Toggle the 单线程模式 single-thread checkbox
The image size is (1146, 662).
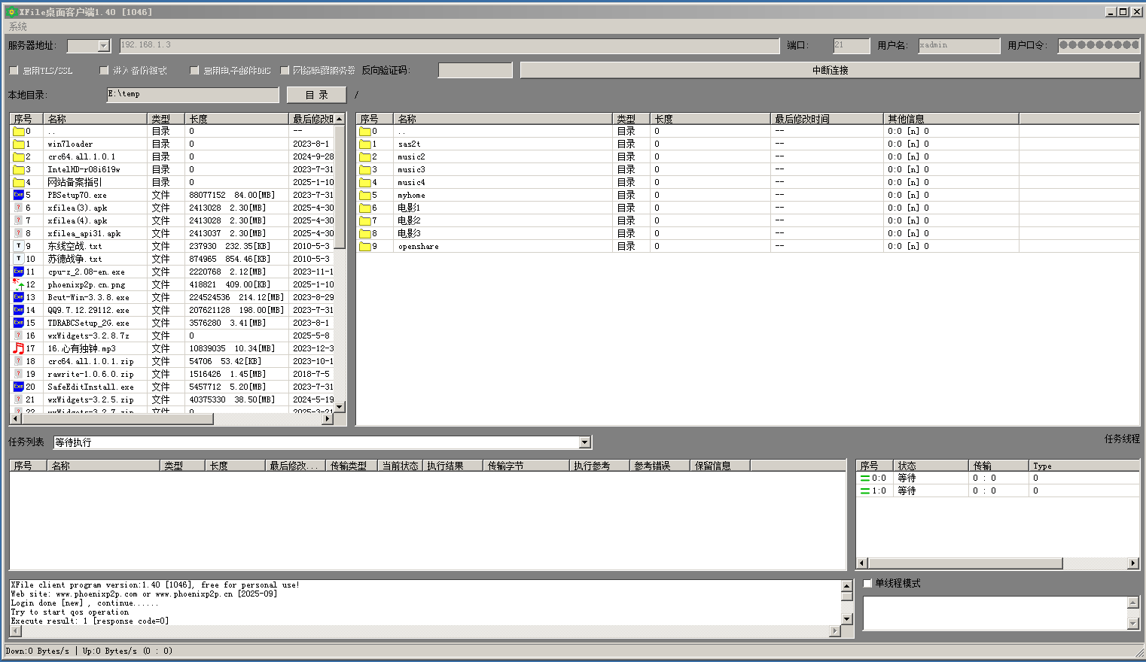[x=867, y=583]
